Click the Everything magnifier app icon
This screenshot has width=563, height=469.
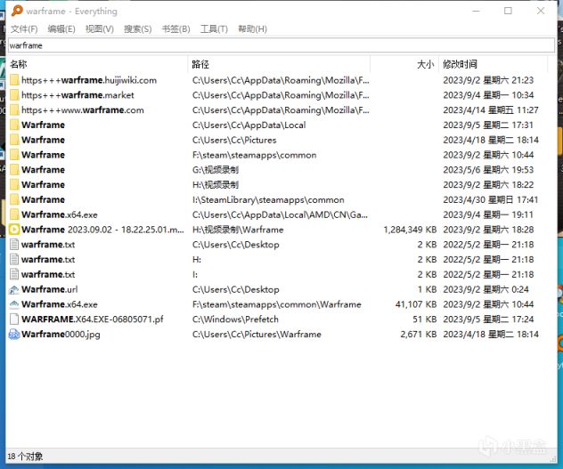click(17, 11)
